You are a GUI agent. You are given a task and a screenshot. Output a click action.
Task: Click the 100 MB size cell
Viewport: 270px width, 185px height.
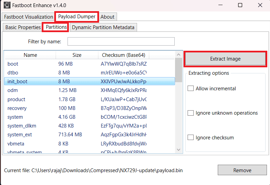click(67, 108)
